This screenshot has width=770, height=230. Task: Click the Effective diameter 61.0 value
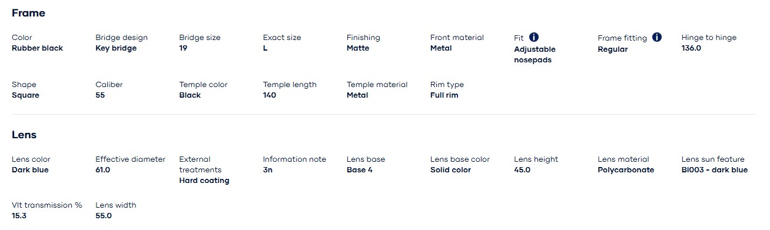coord(103,170)
